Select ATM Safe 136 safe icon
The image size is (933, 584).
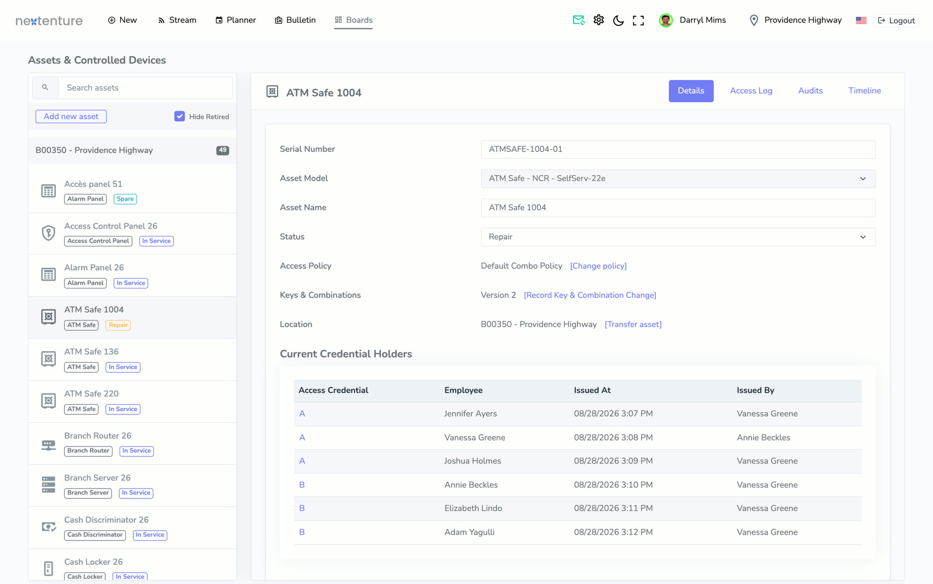pyautogui.click(x=48, y=359)
